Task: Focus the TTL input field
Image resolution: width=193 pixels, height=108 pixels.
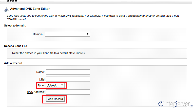Action: coord(68,79)
